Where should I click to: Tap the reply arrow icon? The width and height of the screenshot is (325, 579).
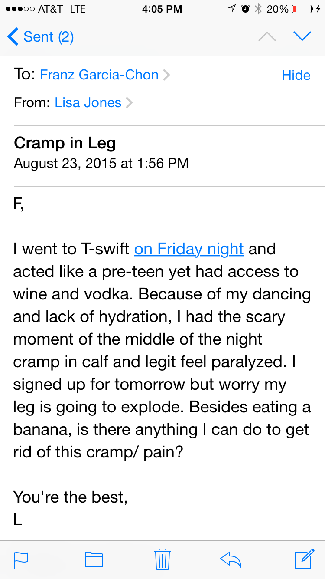click(231, 559)
